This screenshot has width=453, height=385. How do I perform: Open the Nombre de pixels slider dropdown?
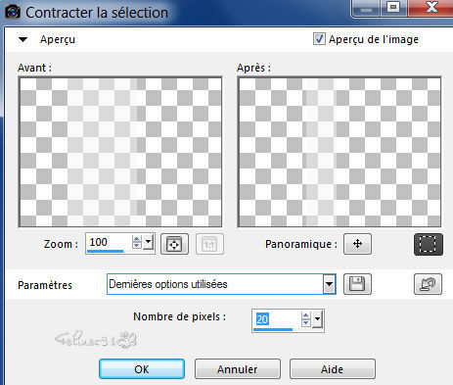pyautogui.click(x=317, y=319)
